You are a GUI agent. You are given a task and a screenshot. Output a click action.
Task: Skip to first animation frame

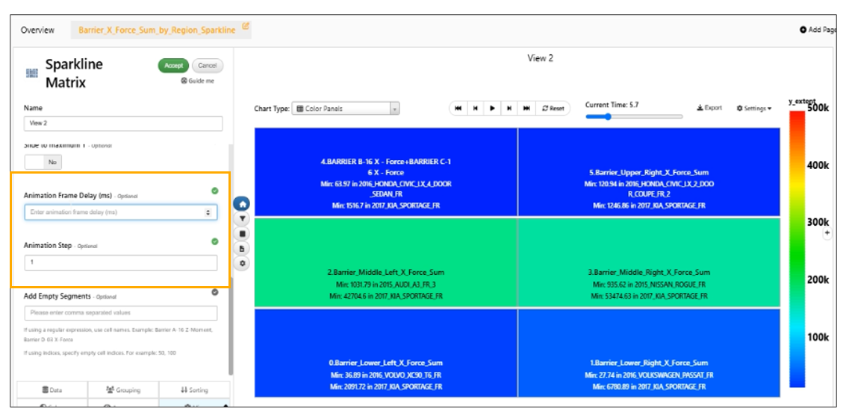458,108
